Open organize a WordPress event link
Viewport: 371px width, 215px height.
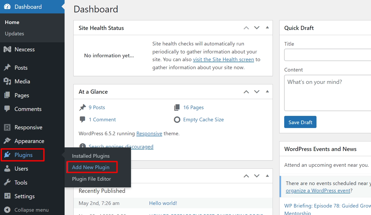point(318,190)
